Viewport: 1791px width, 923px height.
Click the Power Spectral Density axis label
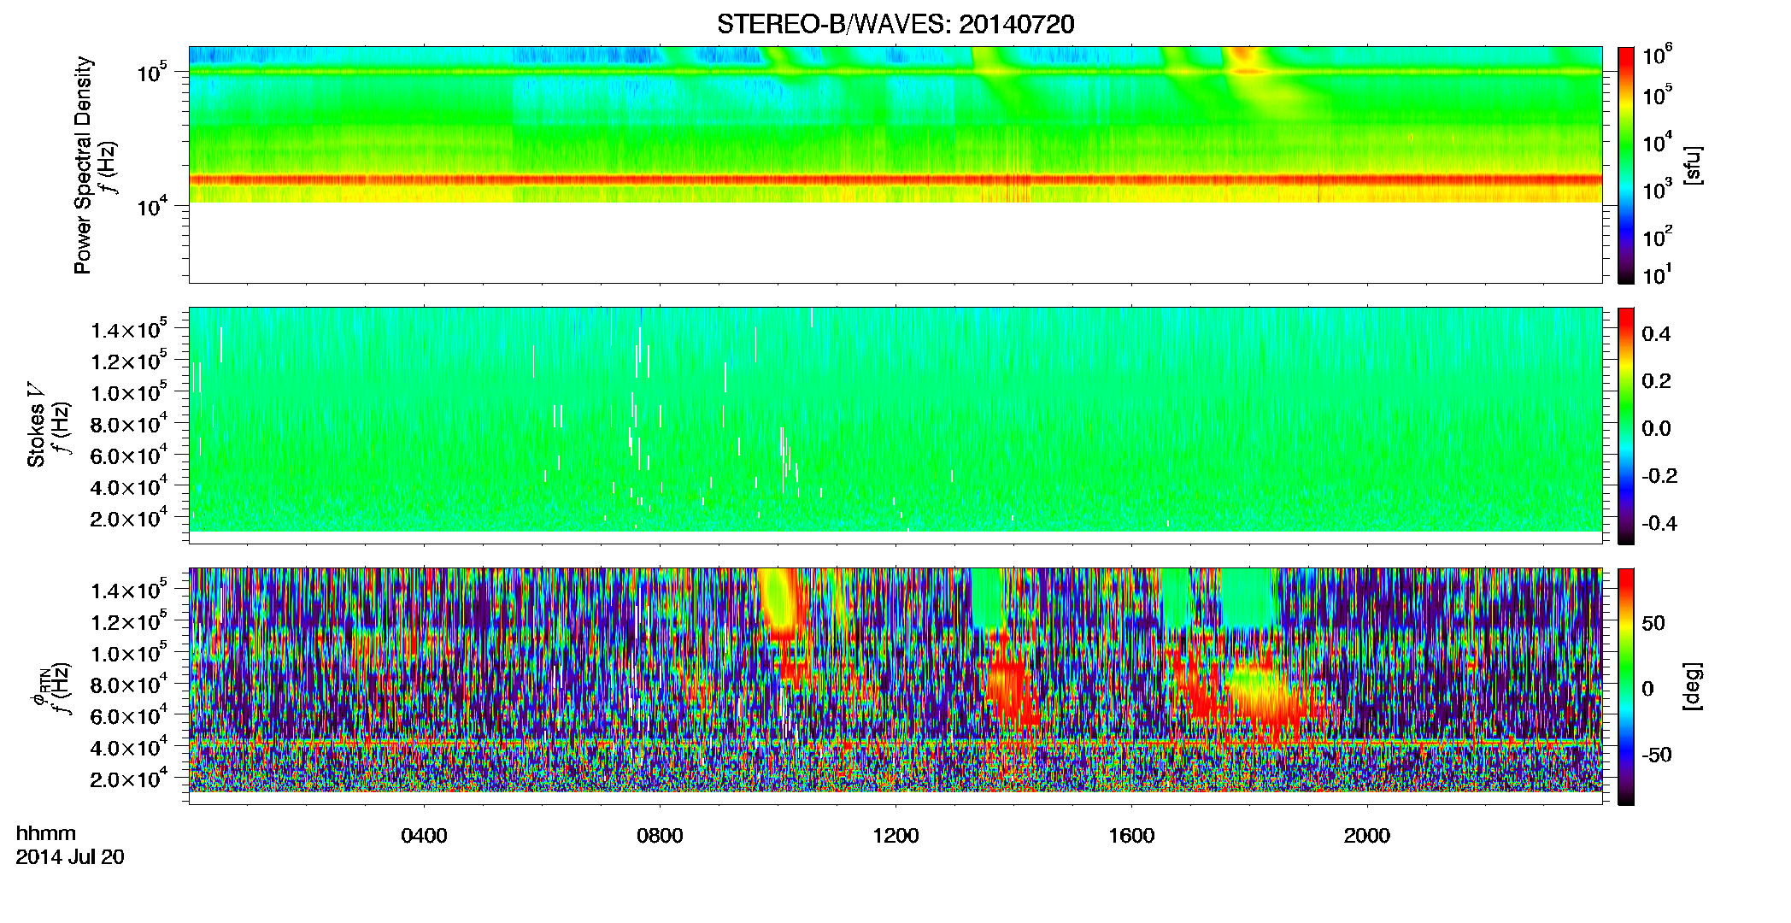coord(83,165)
